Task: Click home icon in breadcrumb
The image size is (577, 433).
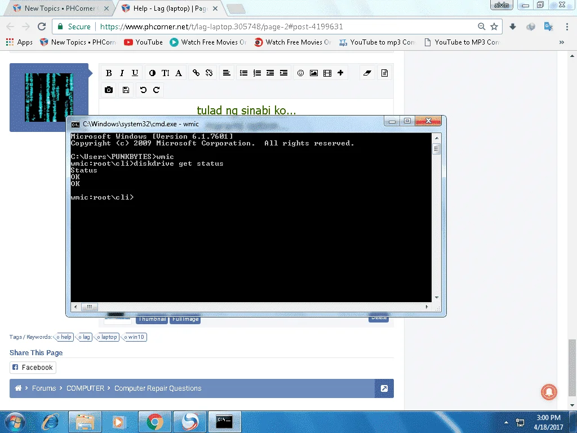Action: [x=18, y=388]
